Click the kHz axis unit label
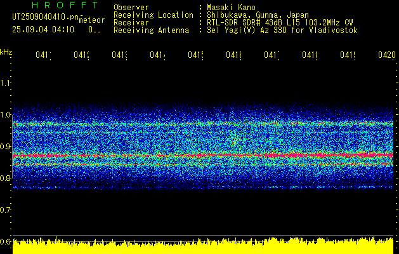399x254 pixels. (6, 52)
